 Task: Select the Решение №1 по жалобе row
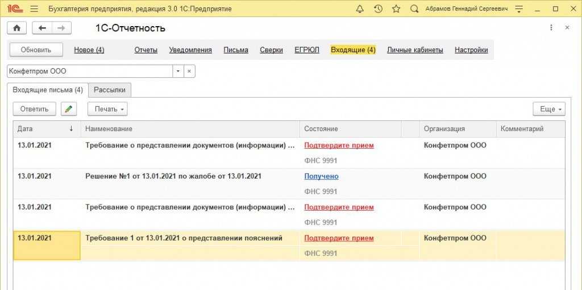[173, 176]
